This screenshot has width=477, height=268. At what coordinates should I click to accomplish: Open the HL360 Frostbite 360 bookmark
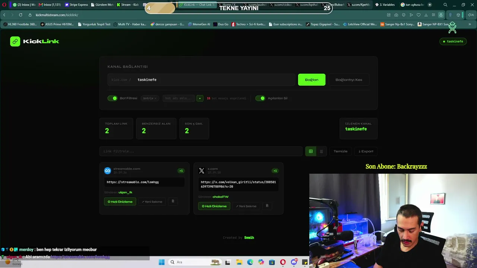pos(20,24)
